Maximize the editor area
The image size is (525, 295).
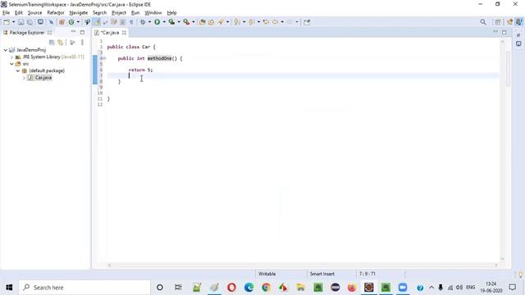pos(504,32)
